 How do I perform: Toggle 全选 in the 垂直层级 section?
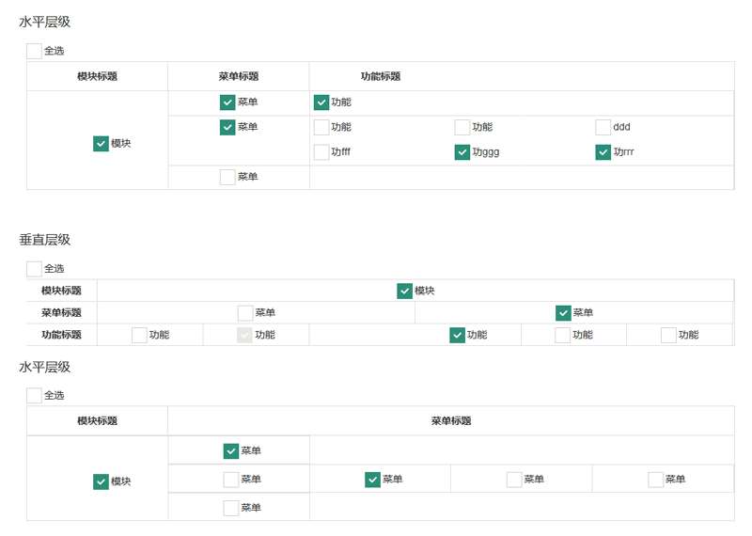34,269
